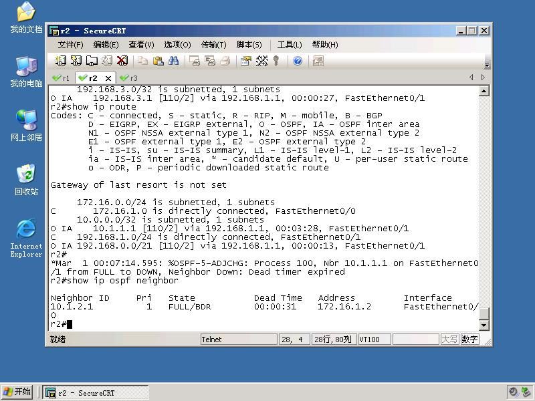Open 网上邻居 desktop icon

click(x=26, y=126)
